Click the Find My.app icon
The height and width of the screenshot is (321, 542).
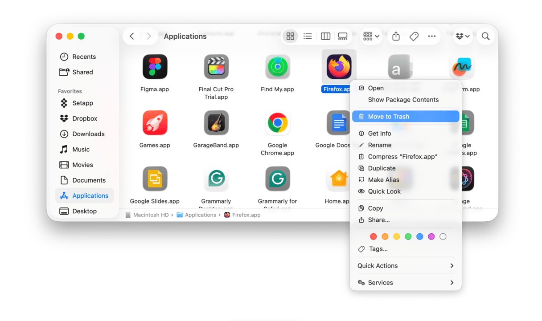tap(277, 67)
